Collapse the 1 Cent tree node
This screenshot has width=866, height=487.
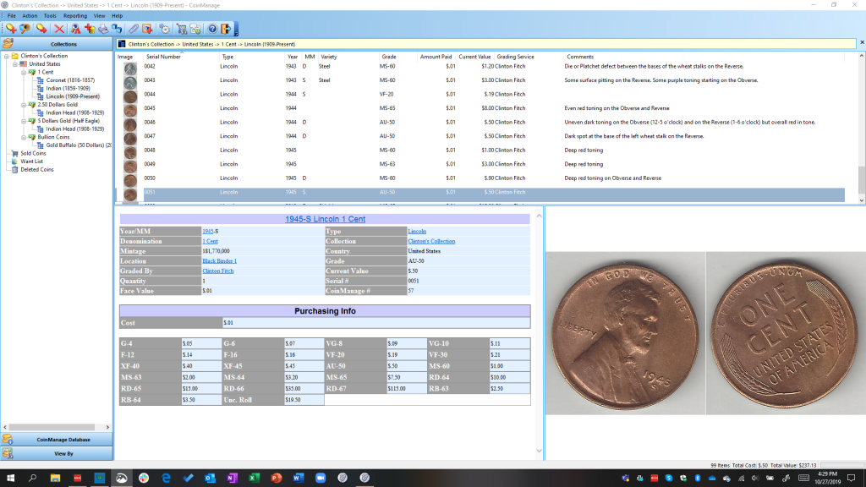24,73
